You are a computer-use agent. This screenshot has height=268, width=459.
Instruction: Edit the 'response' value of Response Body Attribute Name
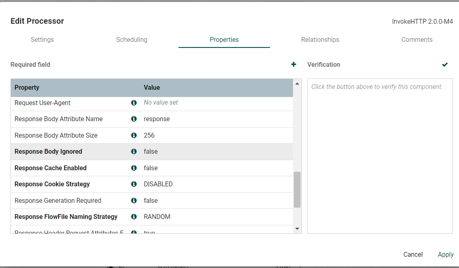[x=157, y=119]
